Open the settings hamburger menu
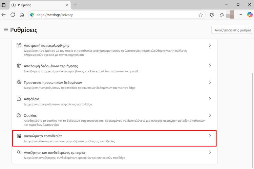The image size is (254, 169). (x=6, y=30)
